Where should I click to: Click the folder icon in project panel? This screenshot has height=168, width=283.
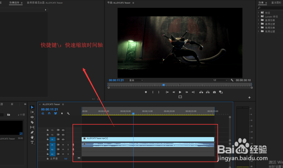8,115
